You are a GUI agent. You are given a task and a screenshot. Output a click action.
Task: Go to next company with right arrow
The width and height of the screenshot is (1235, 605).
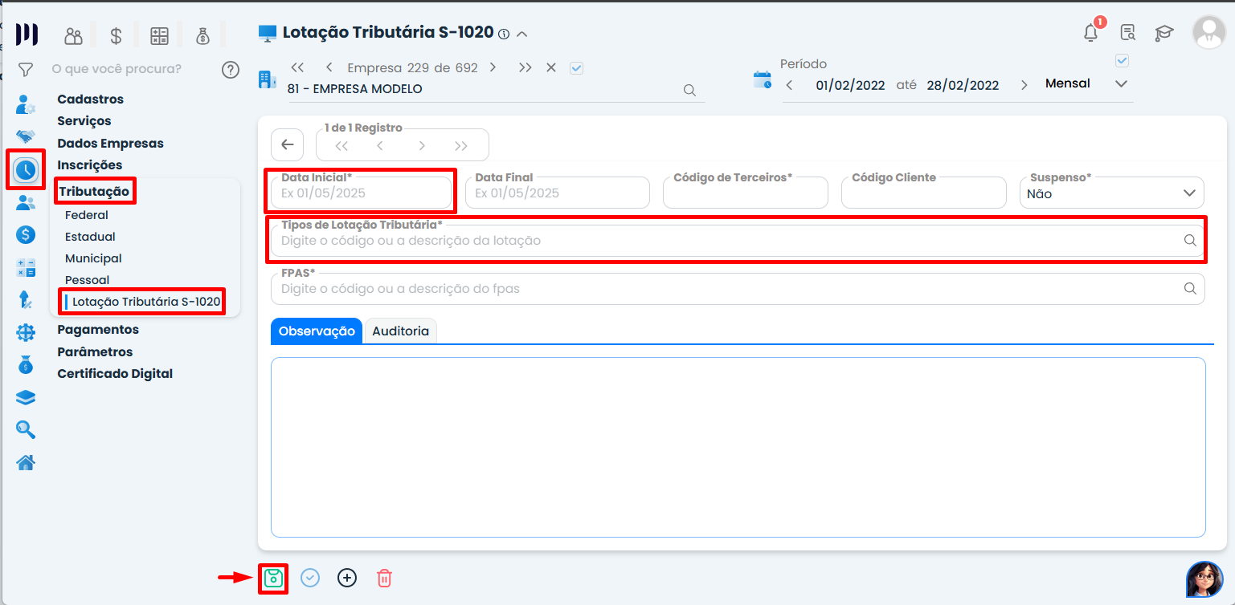point(493,68)
